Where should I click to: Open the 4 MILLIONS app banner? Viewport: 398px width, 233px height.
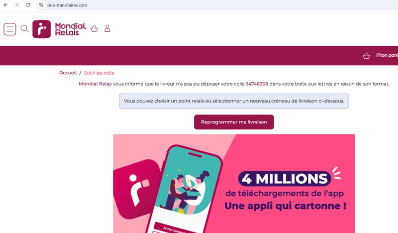tap(234, 183)
